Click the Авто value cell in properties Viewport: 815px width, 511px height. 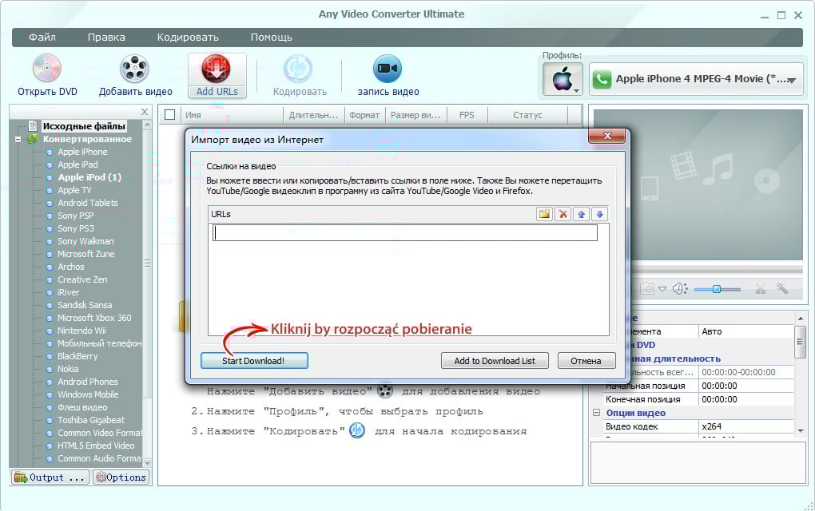coord(745,331)
